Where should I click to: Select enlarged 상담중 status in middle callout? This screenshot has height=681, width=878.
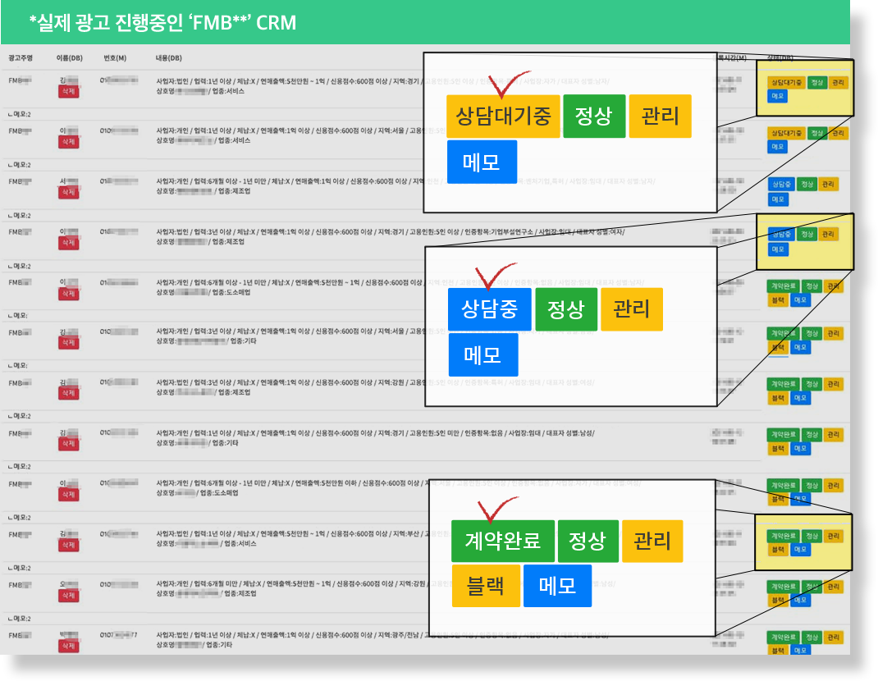[x=489, y=309]
